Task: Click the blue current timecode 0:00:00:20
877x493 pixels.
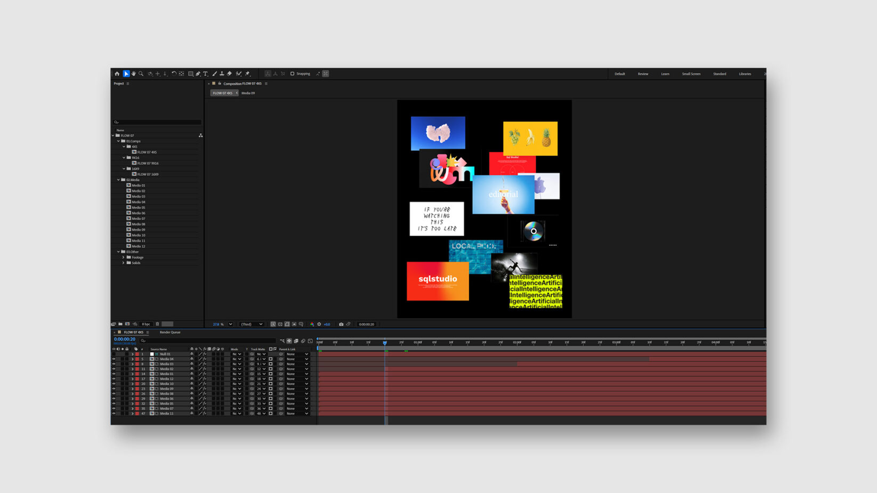Action: [x=125, y=340]
